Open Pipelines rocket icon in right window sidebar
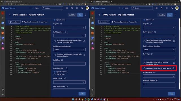The image size is (181, 101). coord(92,38)
